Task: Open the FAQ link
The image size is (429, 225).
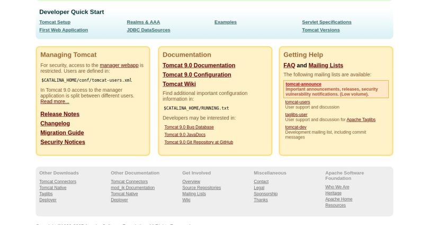Action: point(289,65)
